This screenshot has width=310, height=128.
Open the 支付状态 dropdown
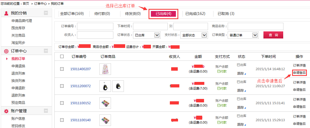pos(204,35)
